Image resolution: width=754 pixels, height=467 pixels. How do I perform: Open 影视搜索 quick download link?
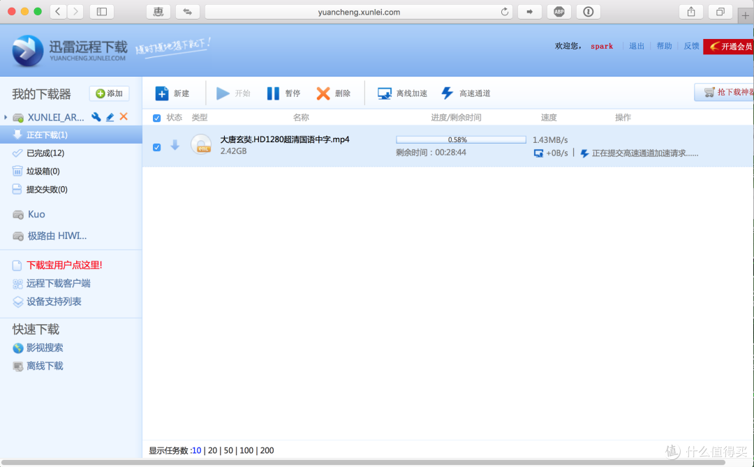pos(45,348)
